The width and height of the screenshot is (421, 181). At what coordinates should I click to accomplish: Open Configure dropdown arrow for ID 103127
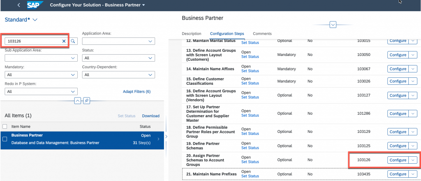[x=413, y=95]
